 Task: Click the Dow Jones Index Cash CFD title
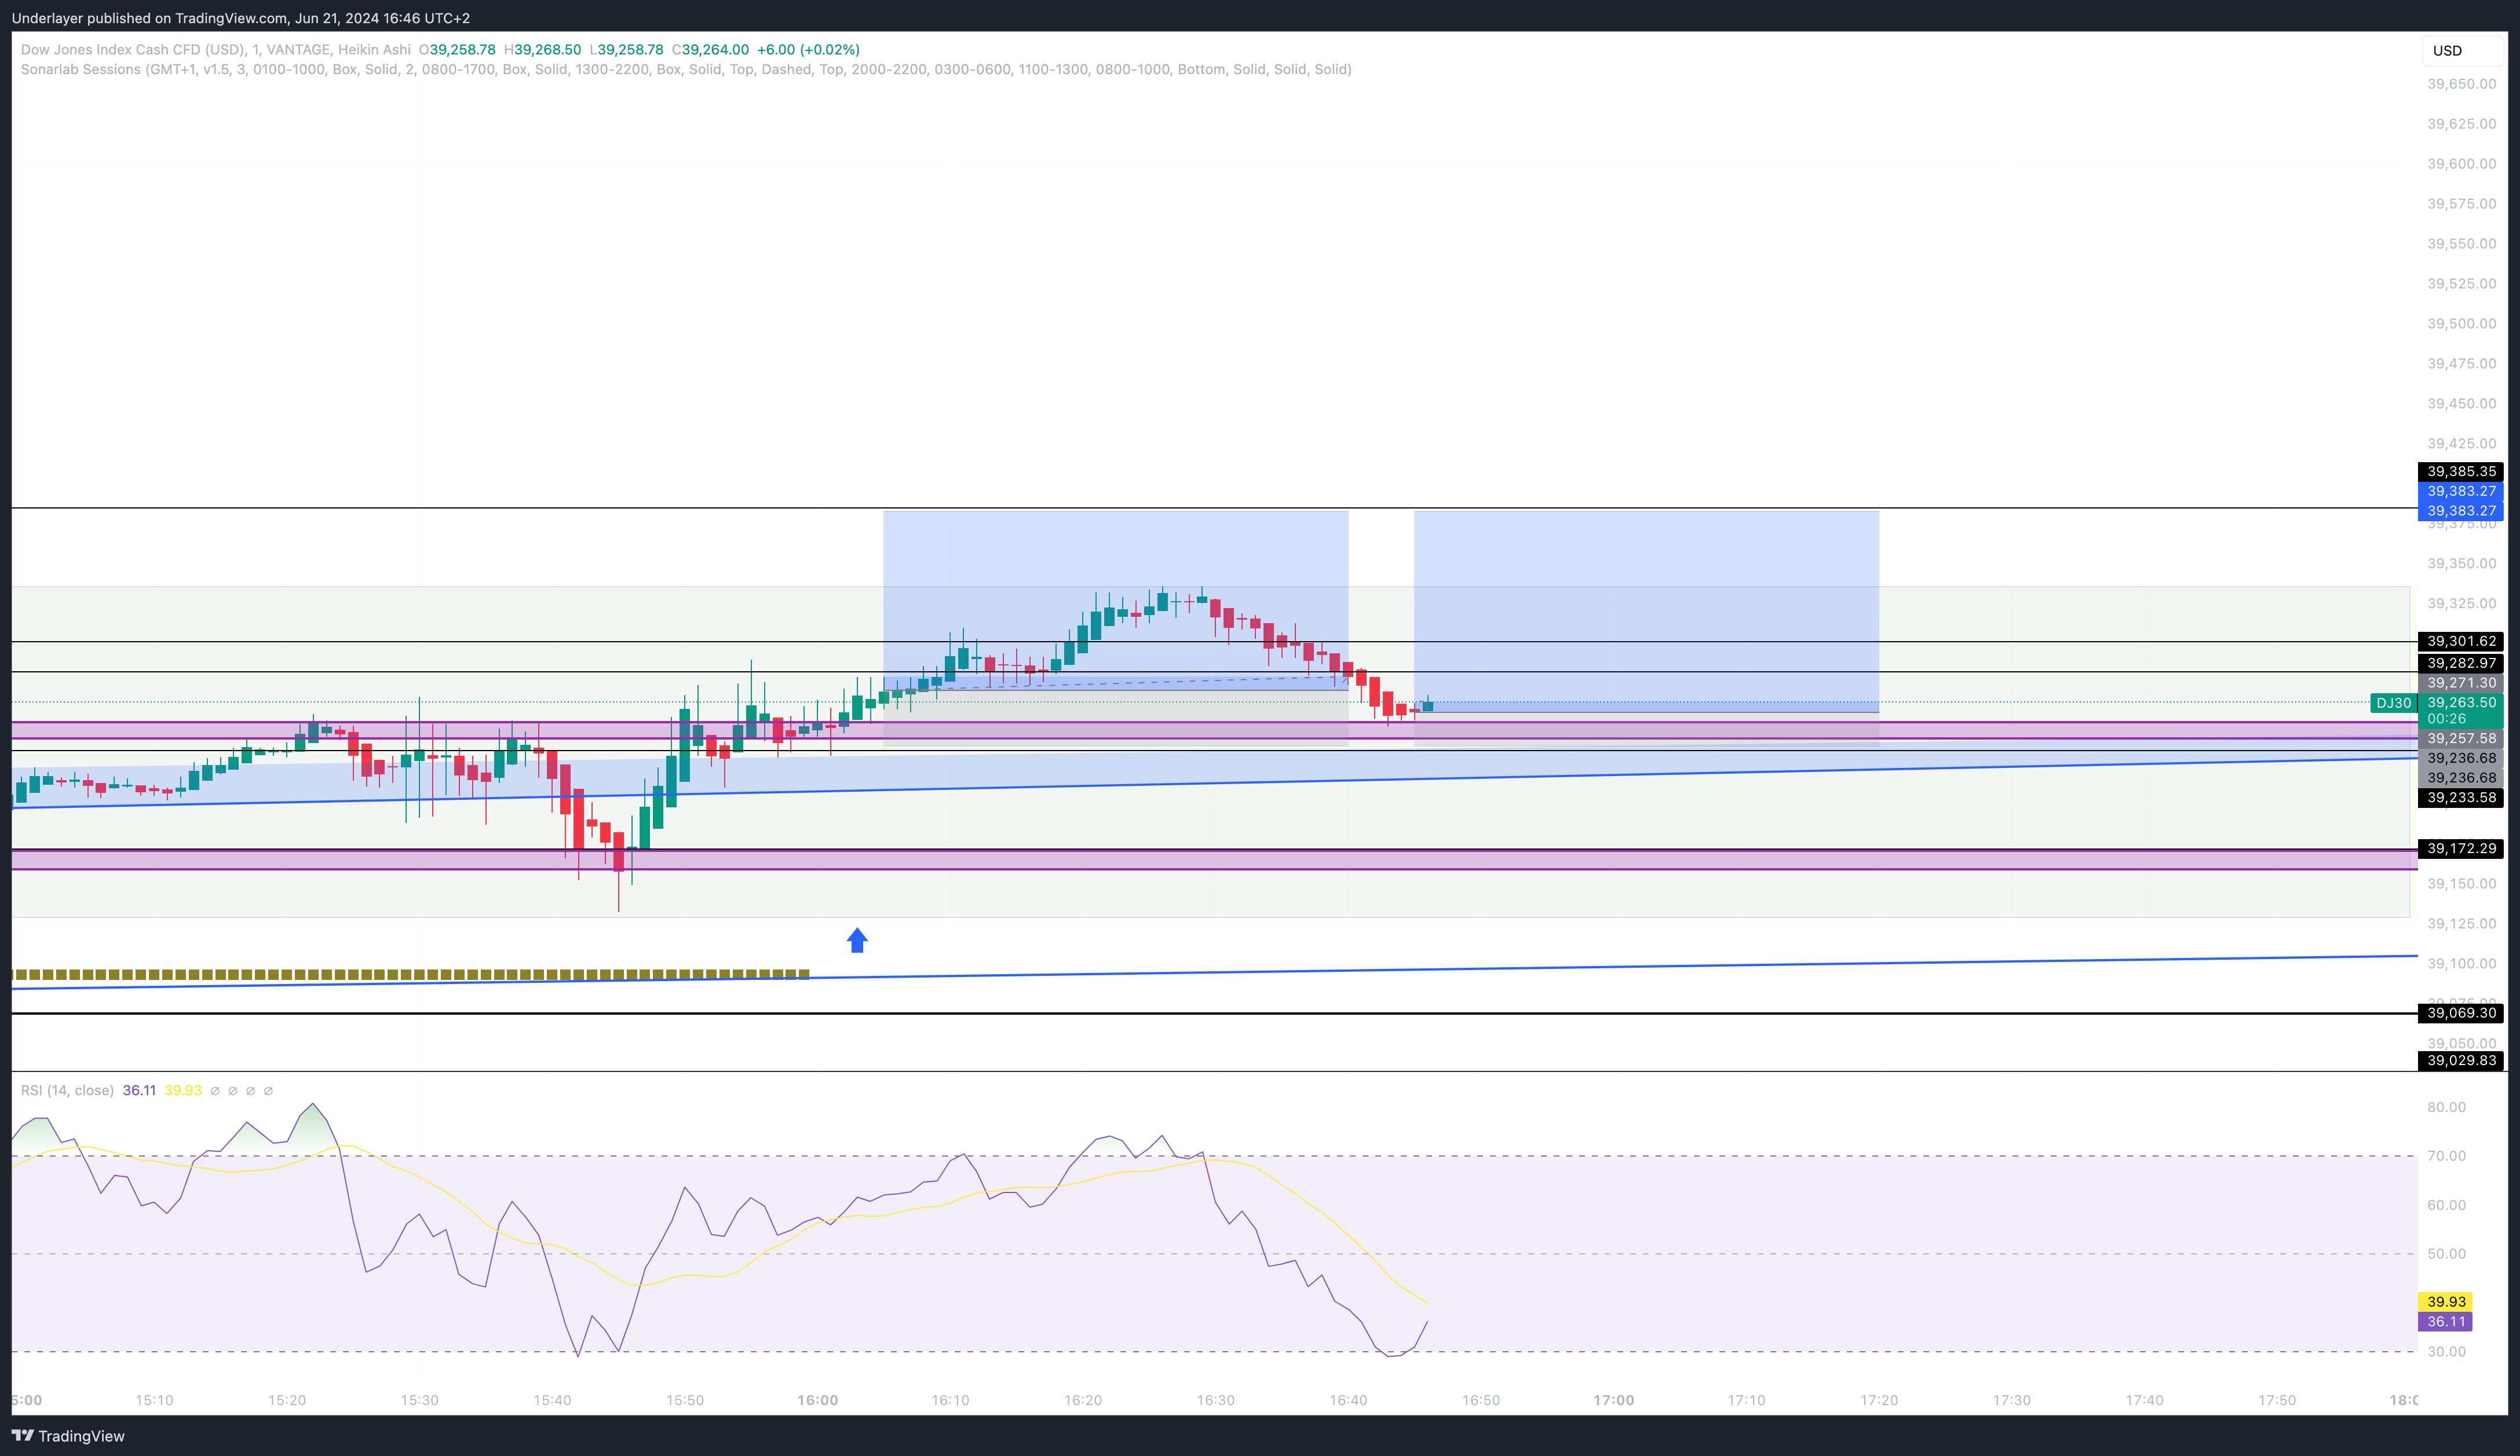[215, 49]
